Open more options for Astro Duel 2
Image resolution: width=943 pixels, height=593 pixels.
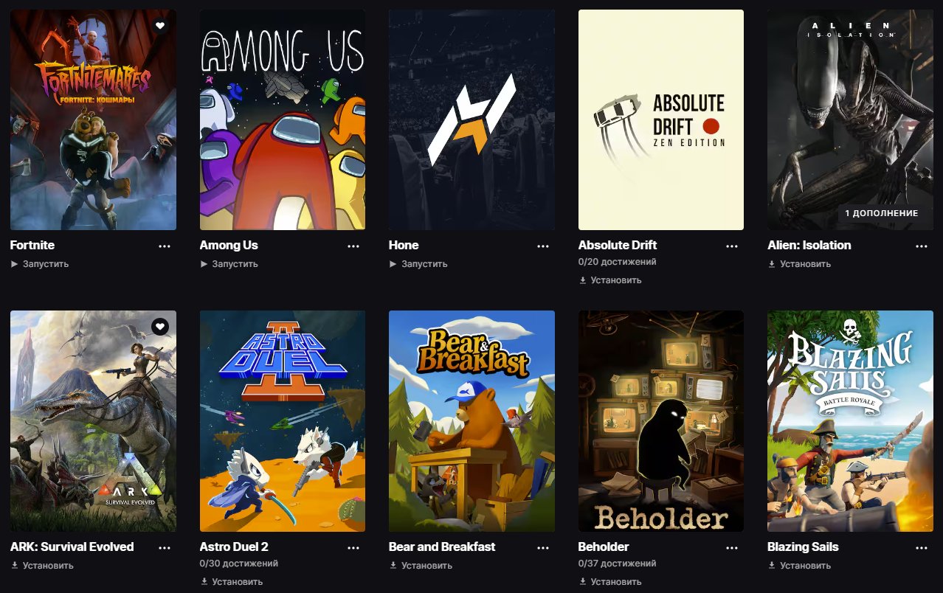click(x=353, y=547)
